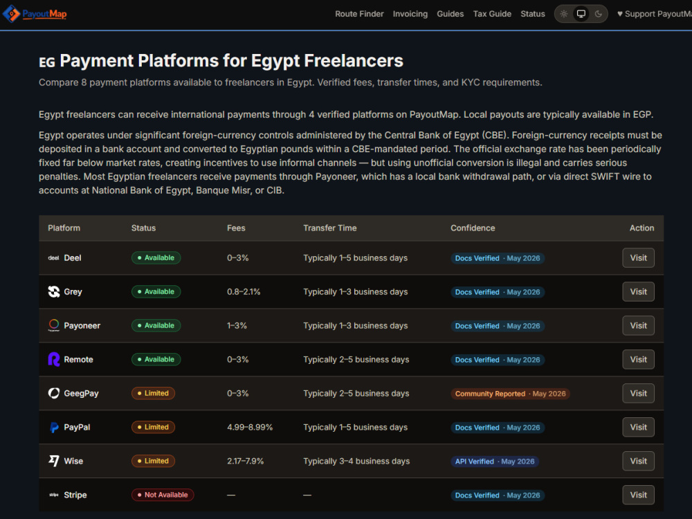Switch to dark theme moon icon
692x519 pixels.
pos(598,14)
